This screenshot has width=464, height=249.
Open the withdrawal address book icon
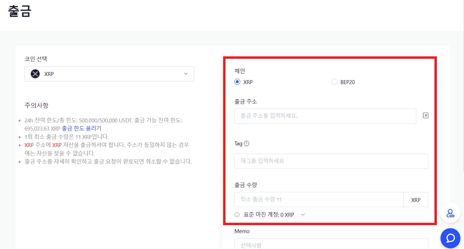[425, 115]
